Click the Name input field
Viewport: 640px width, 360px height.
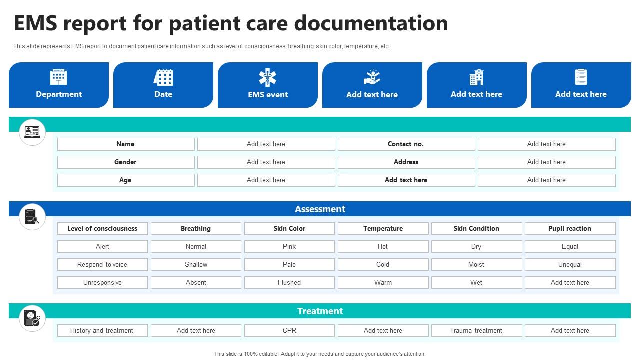(x=126, y=144)
